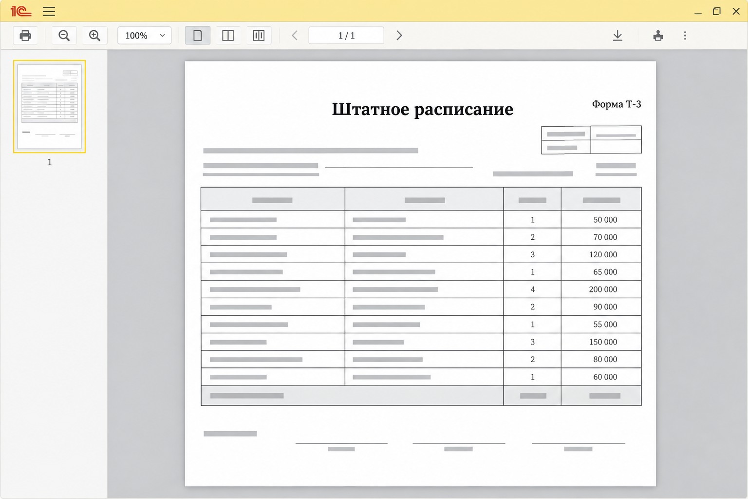This screenshot has width=748, height=499.
Task: Download the document
Action: (617, 36)
